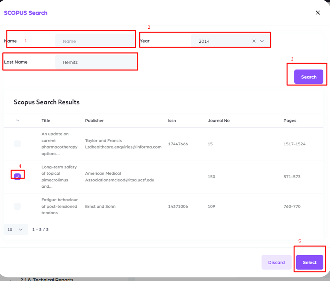Click the Ernst und Sohn publisher cell
Image resolution: width=330 pixels, height=281 pixels.
coord(100,206)
